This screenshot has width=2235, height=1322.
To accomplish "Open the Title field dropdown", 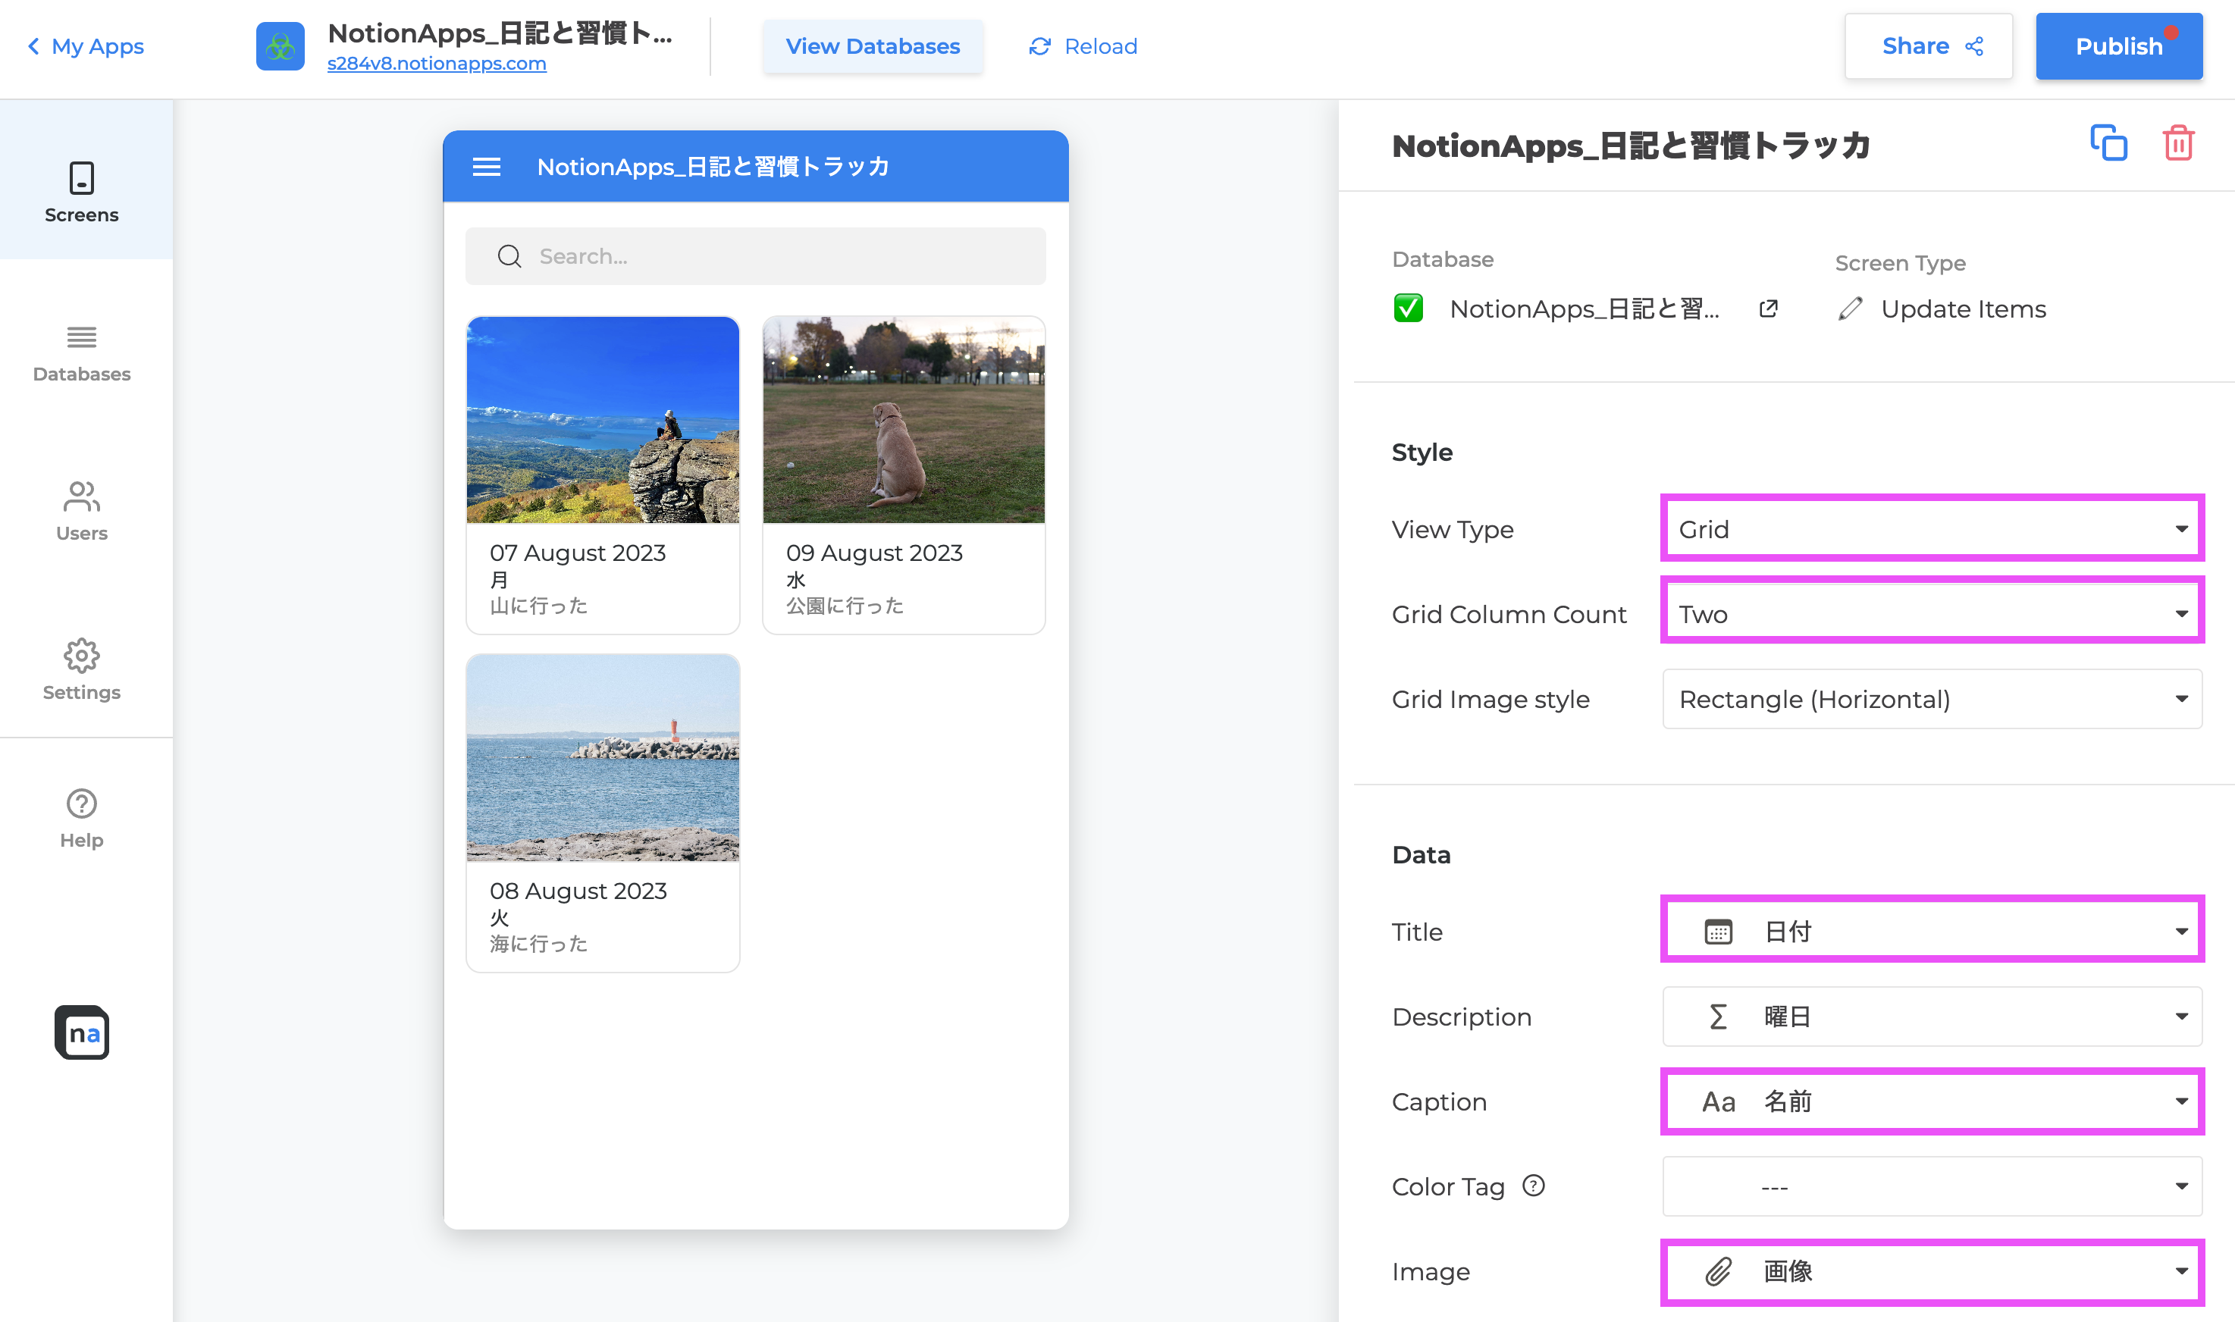I will (x=1933, y=932).
